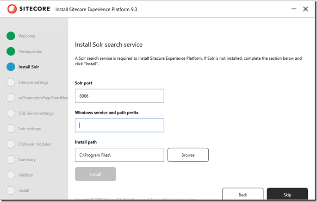Screen dimensions: 317x202
Task: Click the Solr port field showing 8986
Action: tap(119, 96)
